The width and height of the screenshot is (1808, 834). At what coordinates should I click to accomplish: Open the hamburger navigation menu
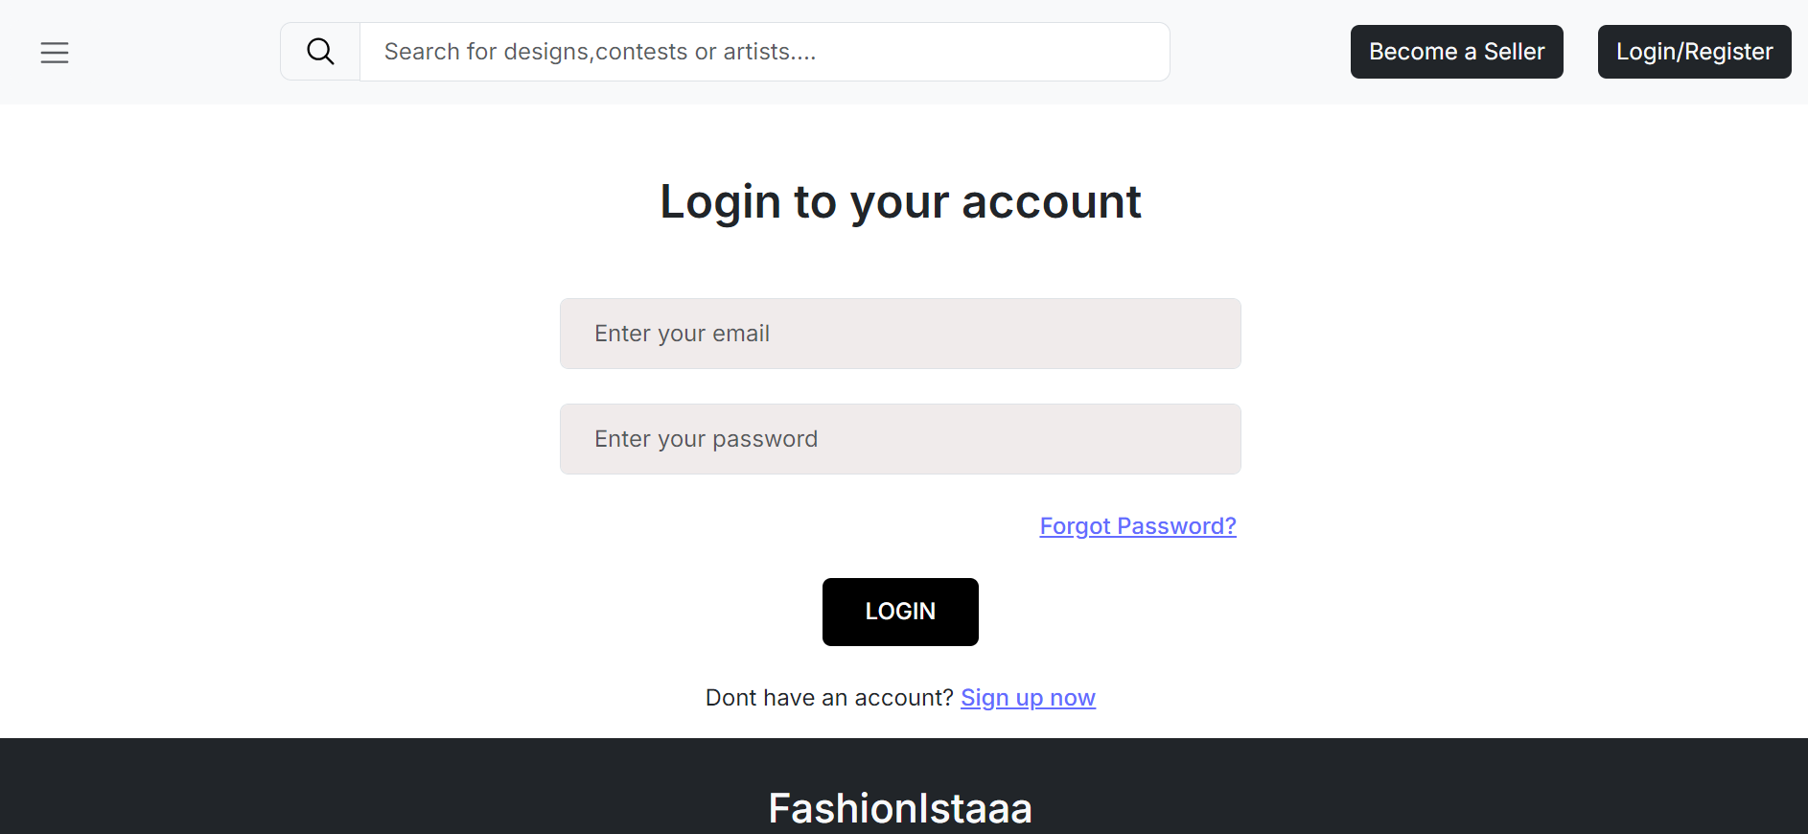[55, 53]
